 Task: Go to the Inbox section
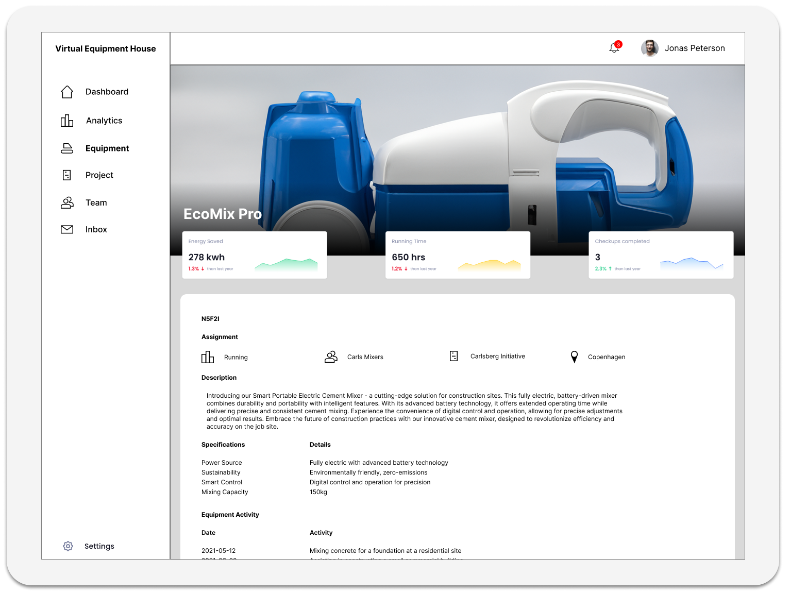coord(96,229)
